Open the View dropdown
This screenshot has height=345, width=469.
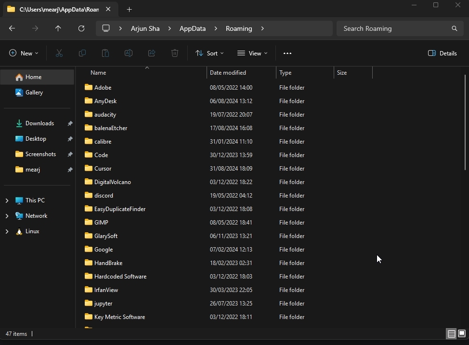(x=252, y=53)
